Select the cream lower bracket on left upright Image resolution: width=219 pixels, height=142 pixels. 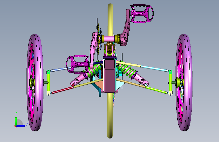pos(48,93)
